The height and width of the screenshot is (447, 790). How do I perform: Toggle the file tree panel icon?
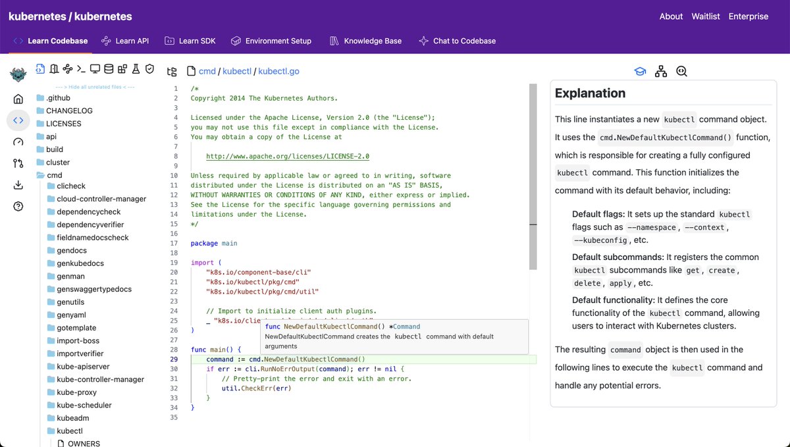pyautogui.click(x=172, y=72)
